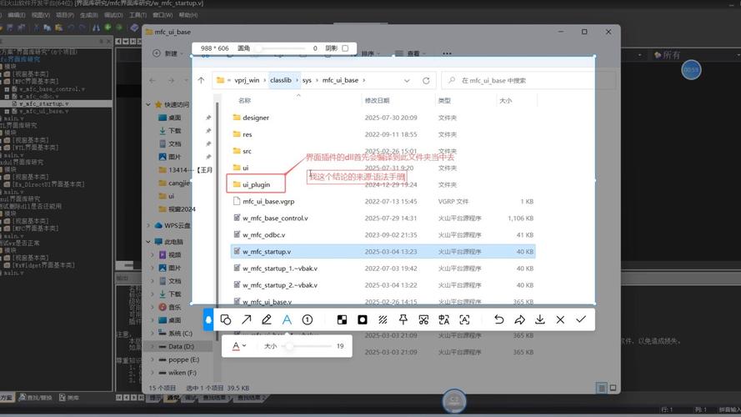This screenshot has width=741, height=417.
Task: Select the w_mfc_odbc.v file
Action: [263, 235]
